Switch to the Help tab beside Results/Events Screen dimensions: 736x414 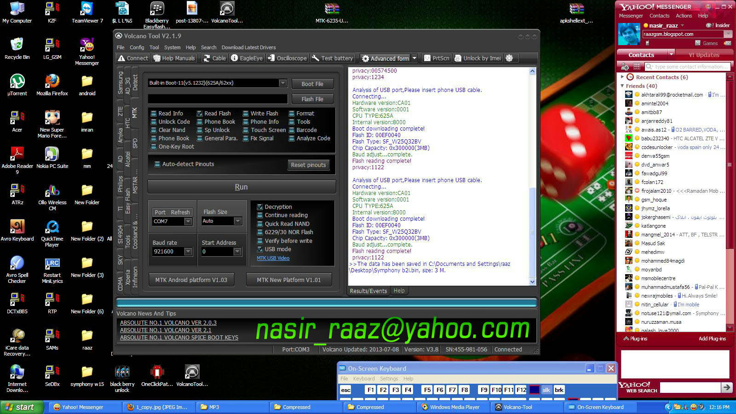point(399,291)
